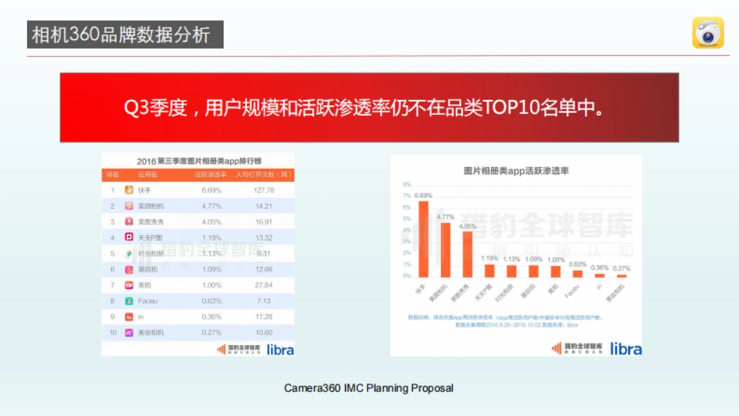Screen dimensions: 739x416
Task: Click the 活跃渗透率 column header in the table
Action: click(x=211, y=174)
